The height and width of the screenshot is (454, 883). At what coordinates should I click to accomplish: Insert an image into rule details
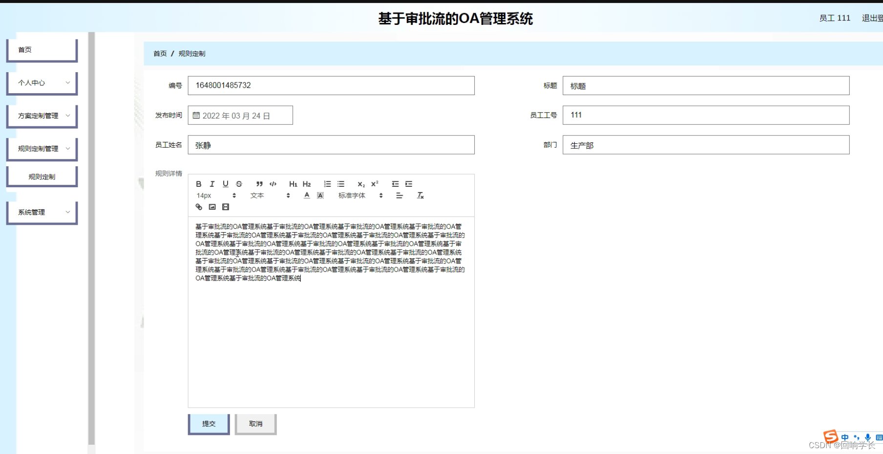pyautogui.click(x=212, y=207)
